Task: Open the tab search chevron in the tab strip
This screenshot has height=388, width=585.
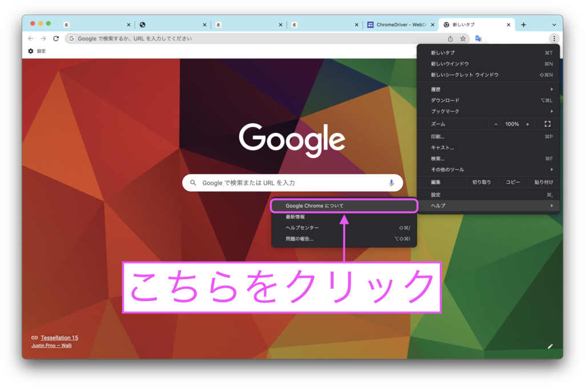Action: 554,25
